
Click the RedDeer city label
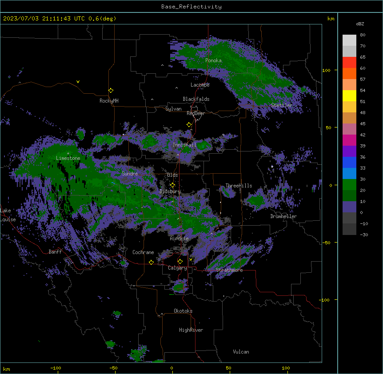pos(195,113)
